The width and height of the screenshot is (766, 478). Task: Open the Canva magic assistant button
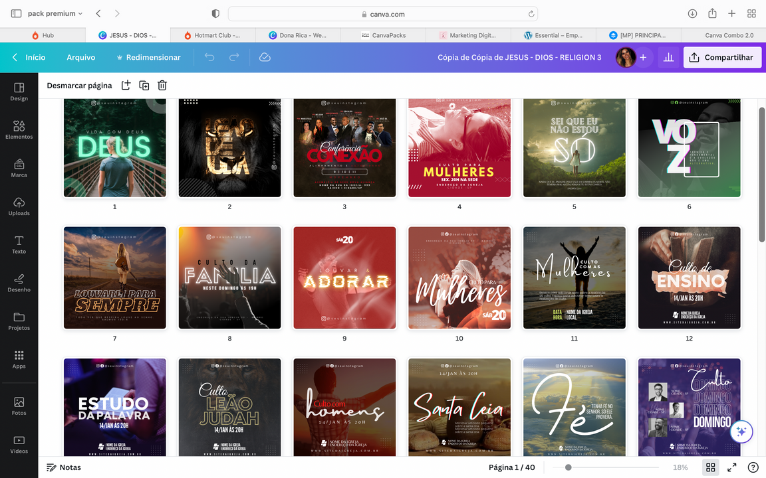(x=741, y=432)
